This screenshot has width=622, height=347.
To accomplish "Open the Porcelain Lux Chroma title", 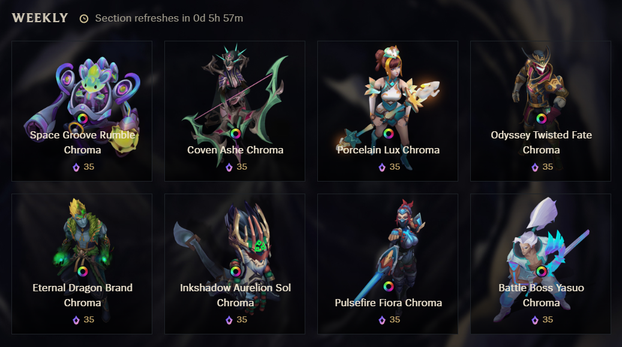I will (388, 150).
